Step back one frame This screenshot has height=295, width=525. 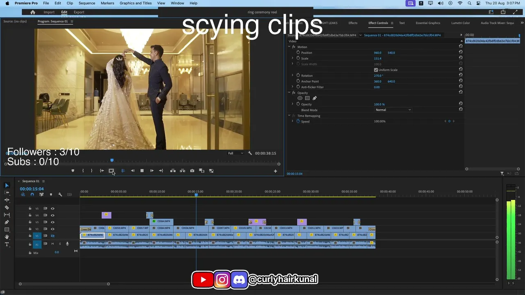[132, 171]
